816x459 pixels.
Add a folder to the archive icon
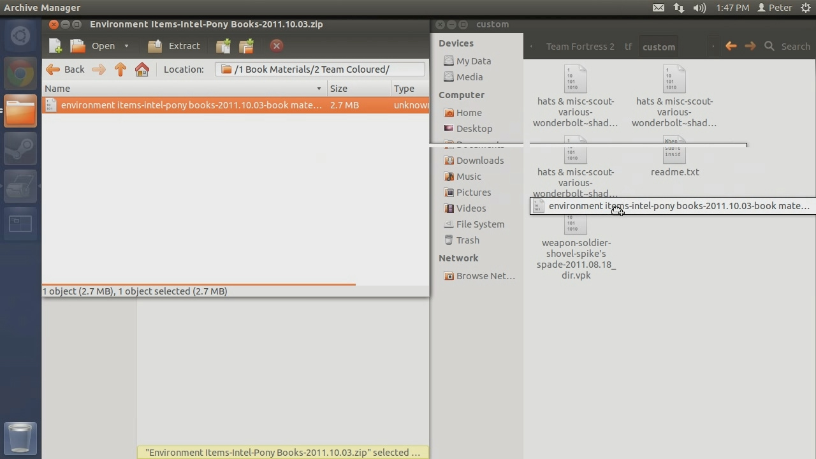(x=246, y=46)
